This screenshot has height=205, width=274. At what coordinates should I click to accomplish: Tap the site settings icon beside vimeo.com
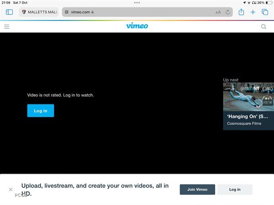67,12
